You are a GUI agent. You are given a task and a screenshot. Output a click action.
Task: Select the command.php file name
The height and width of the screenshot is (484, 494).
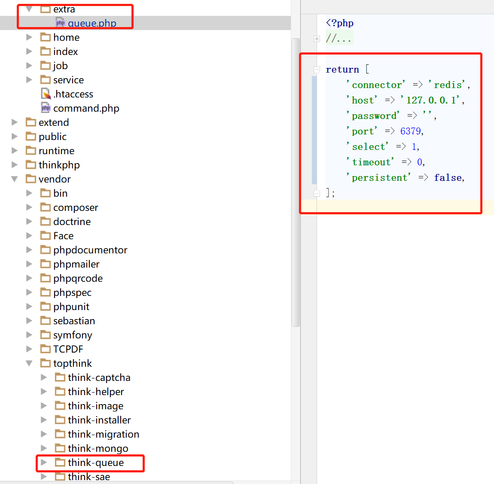pyautogui.click(x=86, y=108)
